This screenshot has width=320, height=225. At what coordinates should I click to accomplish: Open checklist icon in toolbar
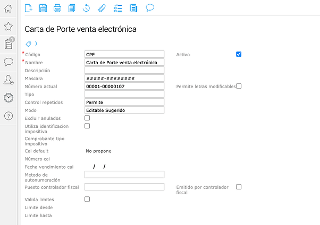(118, 8)
